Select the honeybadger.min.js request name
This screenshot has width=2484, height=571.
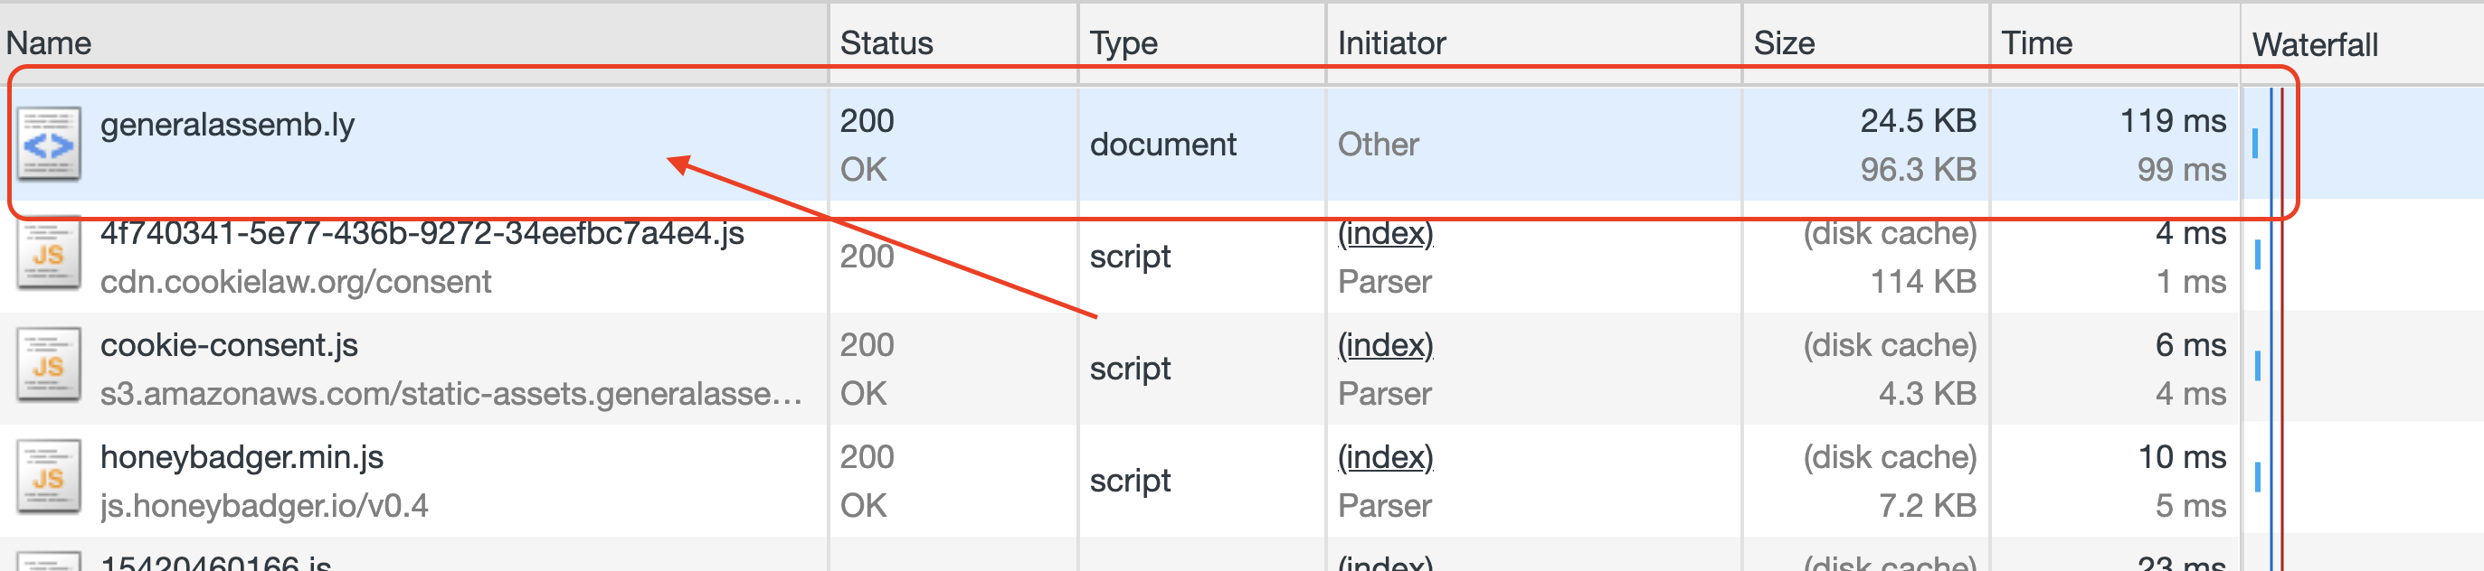click(x=241, y=457)
